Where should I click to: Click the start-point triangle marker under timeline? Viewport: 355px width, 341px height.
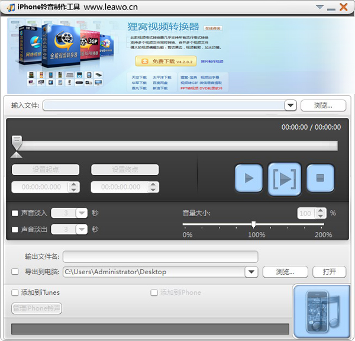pos(17,155)
